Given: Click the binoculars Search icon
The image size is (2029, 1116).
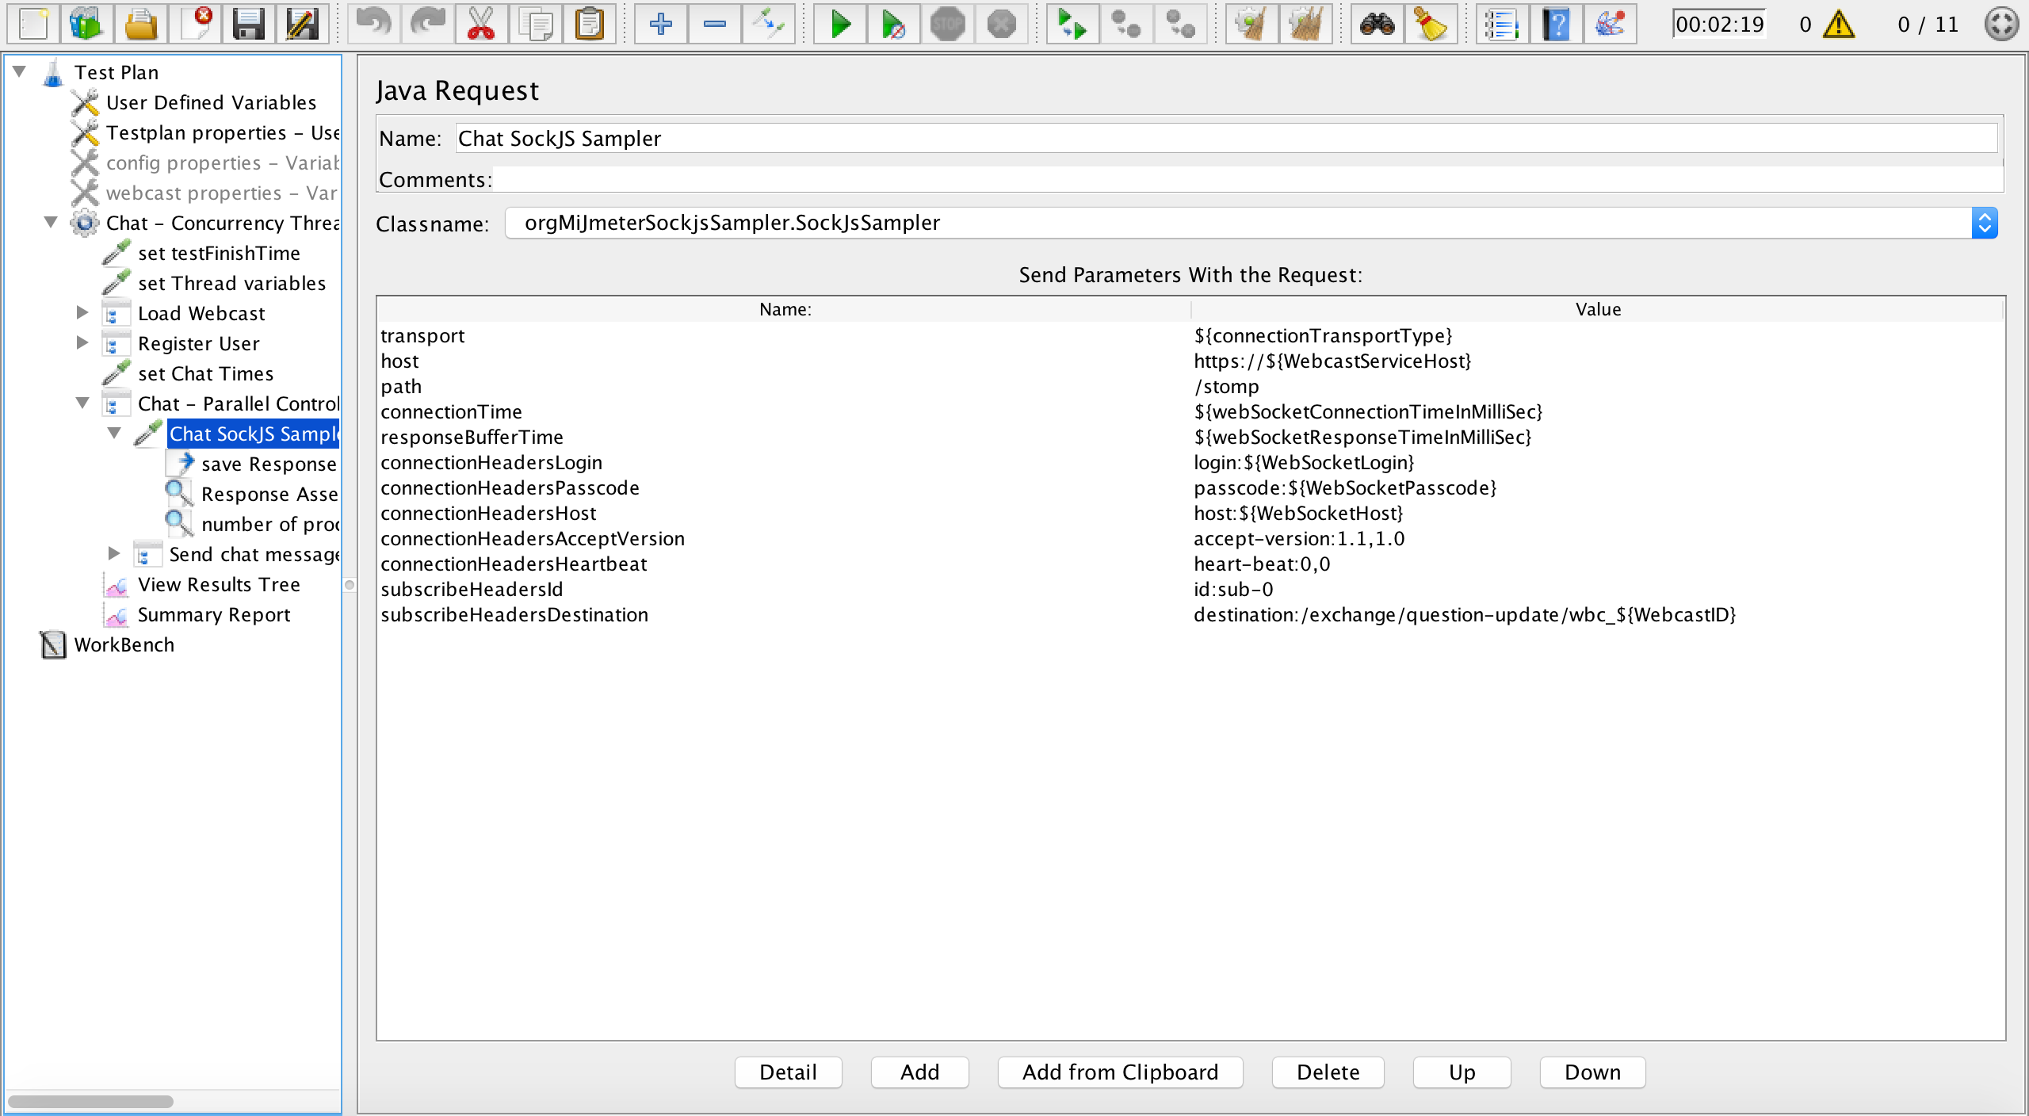Looking at the screenshot, I should 1378,25.
